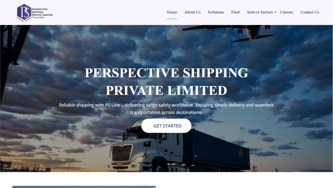The height and width of the screenshot is (188, 333).
Task: Open the Solutions navigation link
Action: [216, 12]
